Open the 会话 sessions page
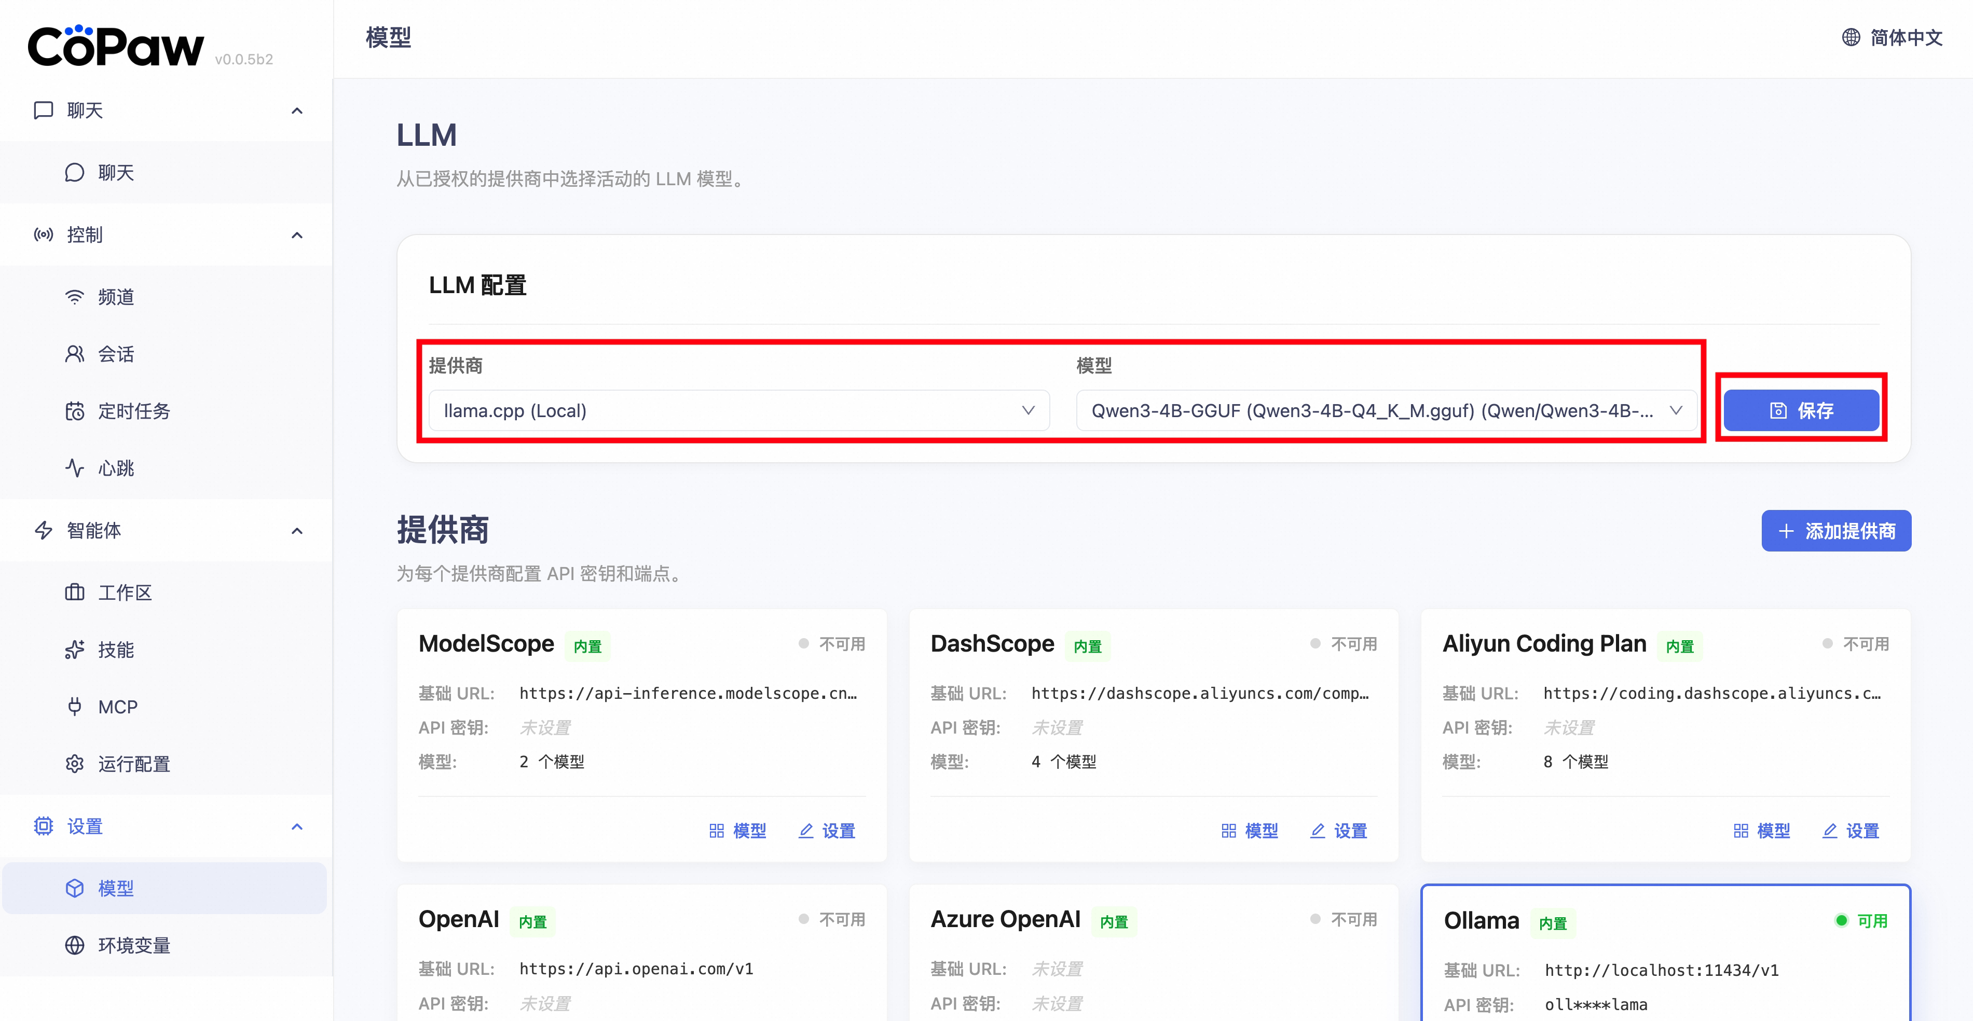Image resolution: width=1973 pixels, height=1021 pixels. [x=115, y=354]
